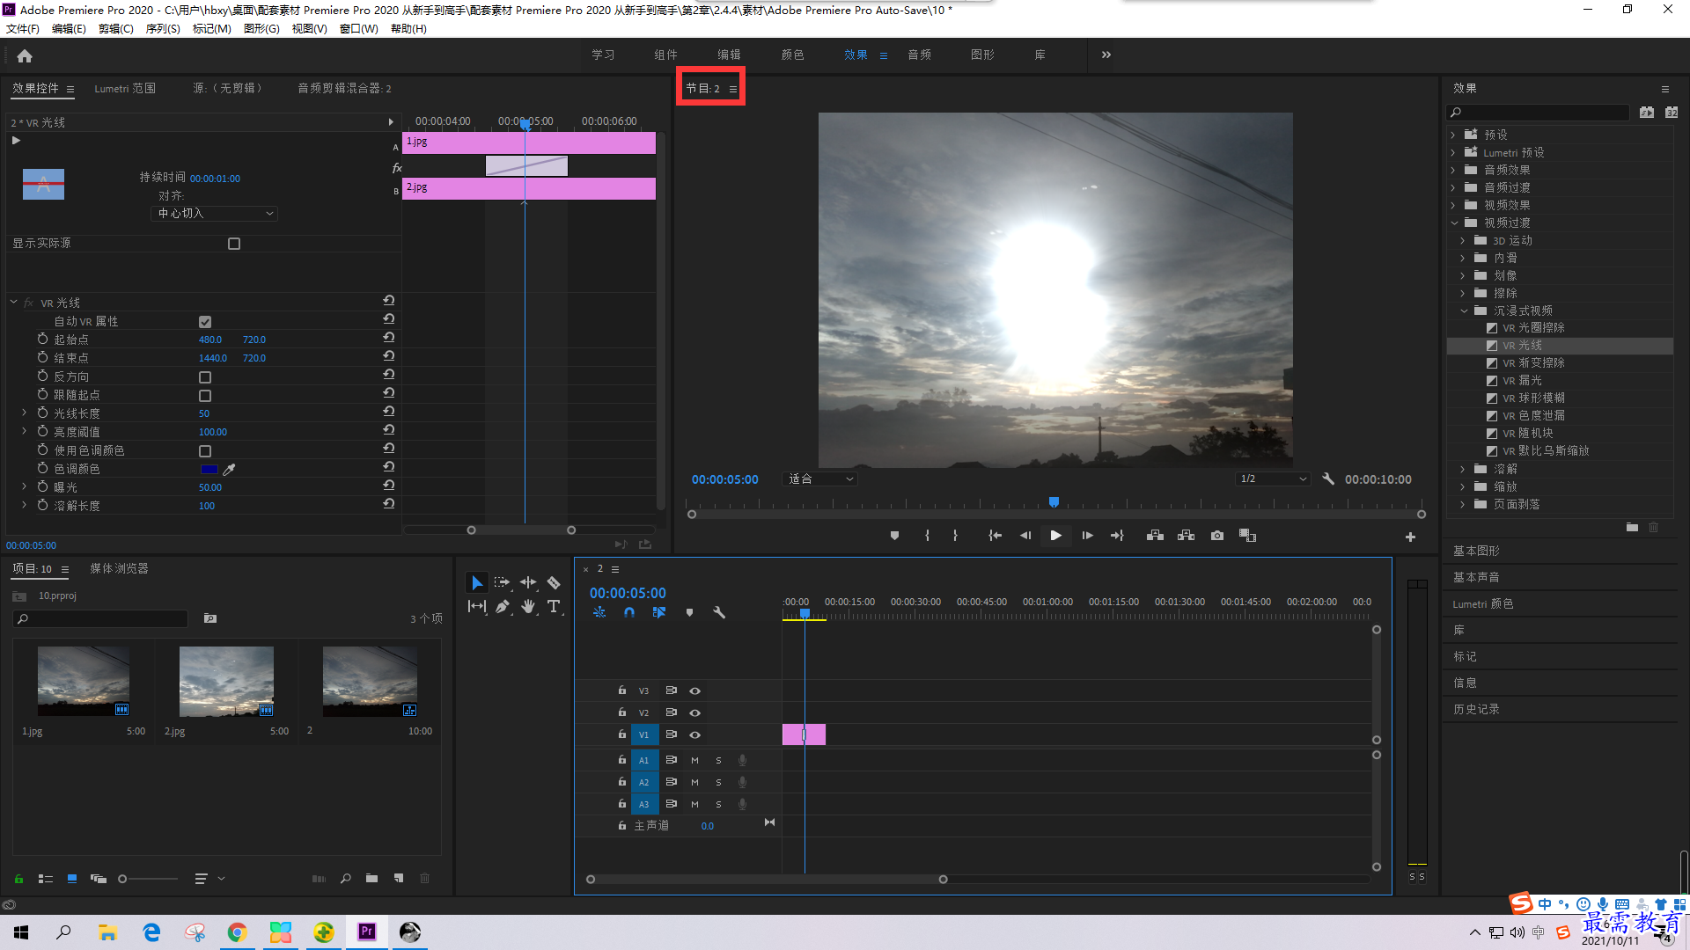Collapse 视频过渡 folder

[1454, 223]
